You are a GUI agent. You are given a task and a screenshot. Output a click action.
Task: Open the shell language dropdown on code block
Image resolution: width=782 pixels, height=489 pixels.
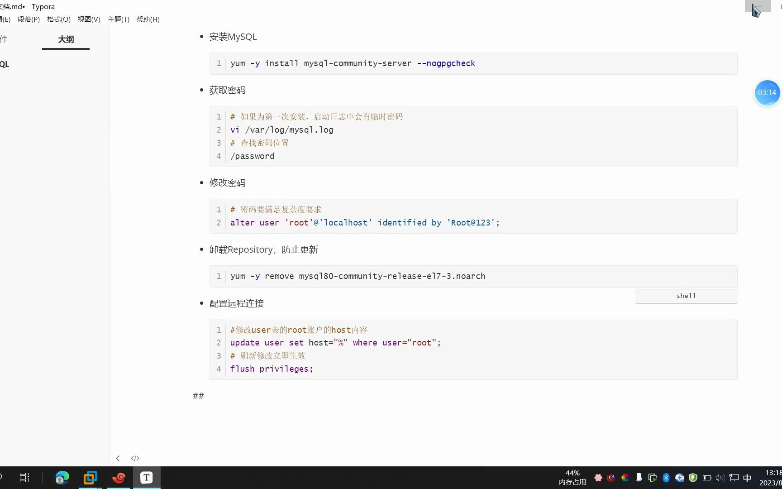[x=686, y=296]
